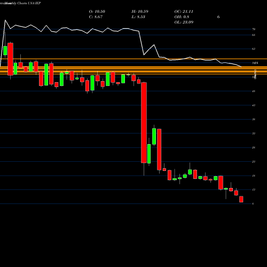Click the 68 price axis label

pyautogui.click(x=254, y=35)
